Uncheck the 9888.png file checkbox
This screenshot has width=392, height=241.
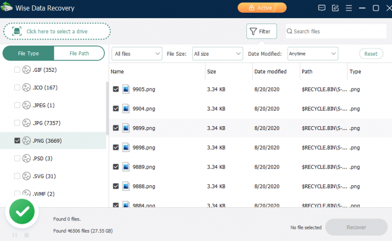[x=116, y=186]
